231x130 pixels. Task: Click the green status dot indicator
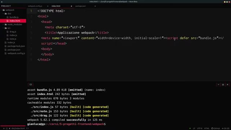[x=190, y=129]
